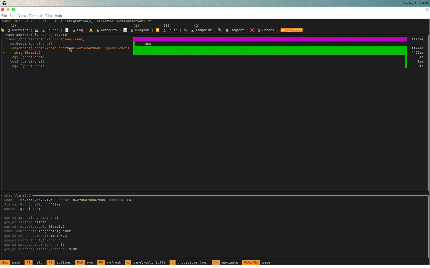Toggle camel-only [off] filter
Screen dimensions: 430x268
pos(145,263)
